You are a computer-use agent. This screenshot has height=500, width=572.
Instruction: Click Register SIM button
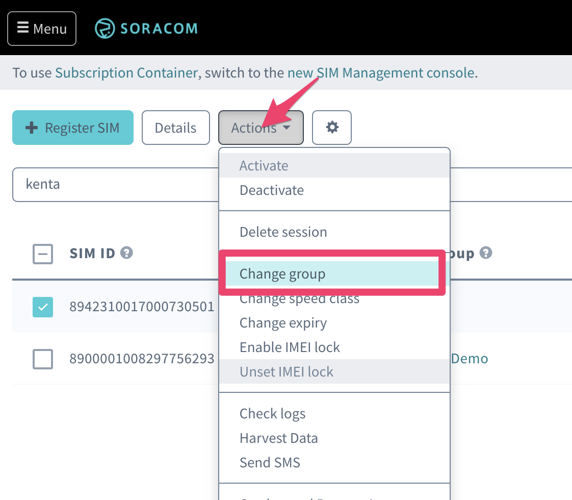73,128
